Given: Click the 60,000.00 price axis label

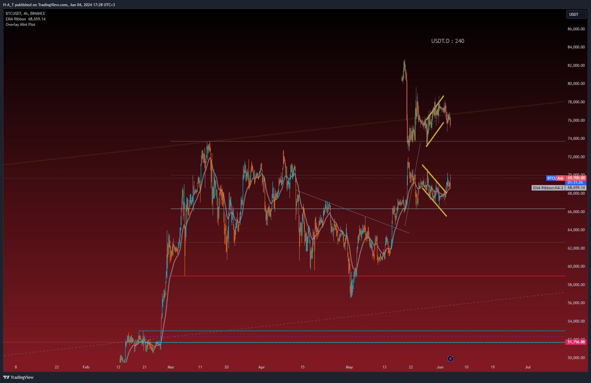Looking at the screenshot, I should point(576,266).
